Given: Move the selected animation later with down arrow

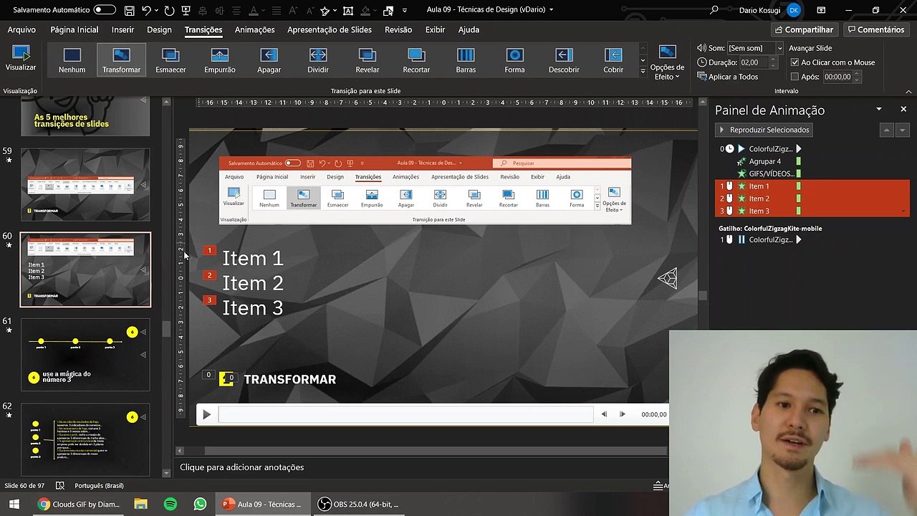Looking at the screenshot, I should pos(902,130).
